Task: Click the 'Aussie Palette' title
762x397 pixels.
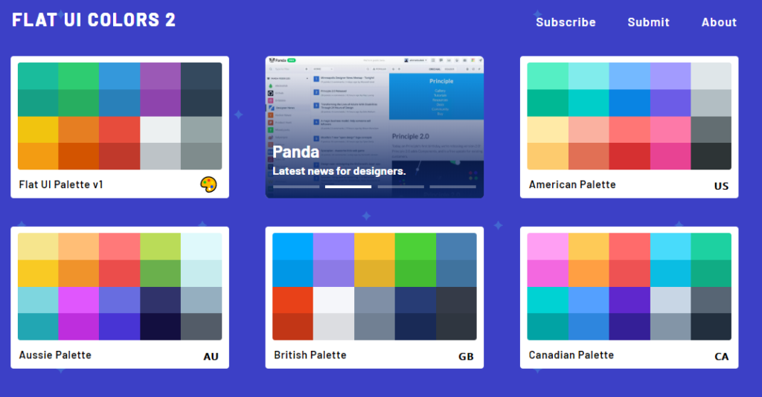Action: coord(55,355)
